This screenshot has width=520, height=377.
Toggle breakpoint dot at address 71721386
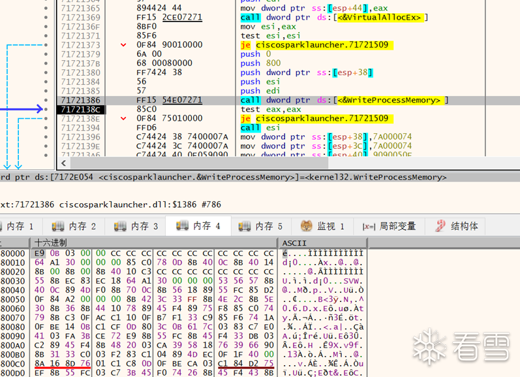tap(46, 100)
